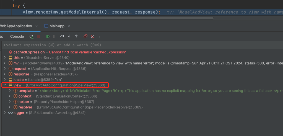Screen dimensions: 283x136
Task: Switch to the MainApp run tab
Action: (x=57, y=26)
